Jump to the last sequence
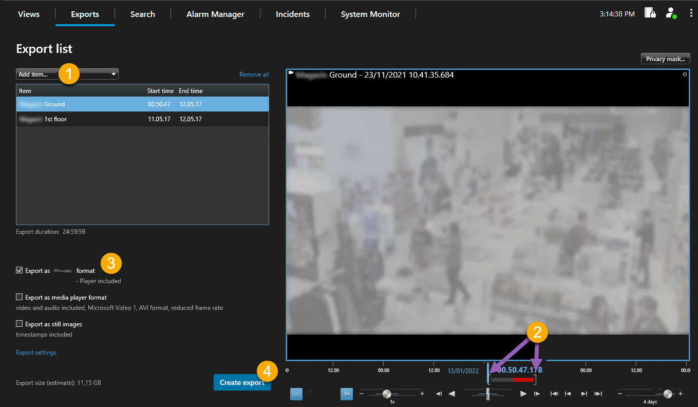This screenshot has width=698, height=407. [x=598, y=394]
